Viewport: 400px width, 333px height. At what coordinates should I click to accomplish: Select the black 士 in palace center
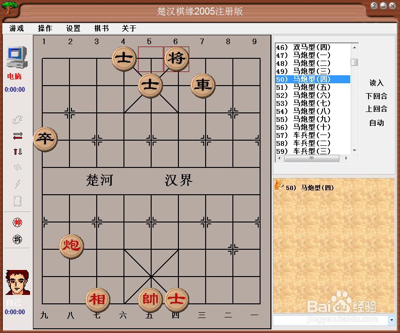[x=150, y=86]
